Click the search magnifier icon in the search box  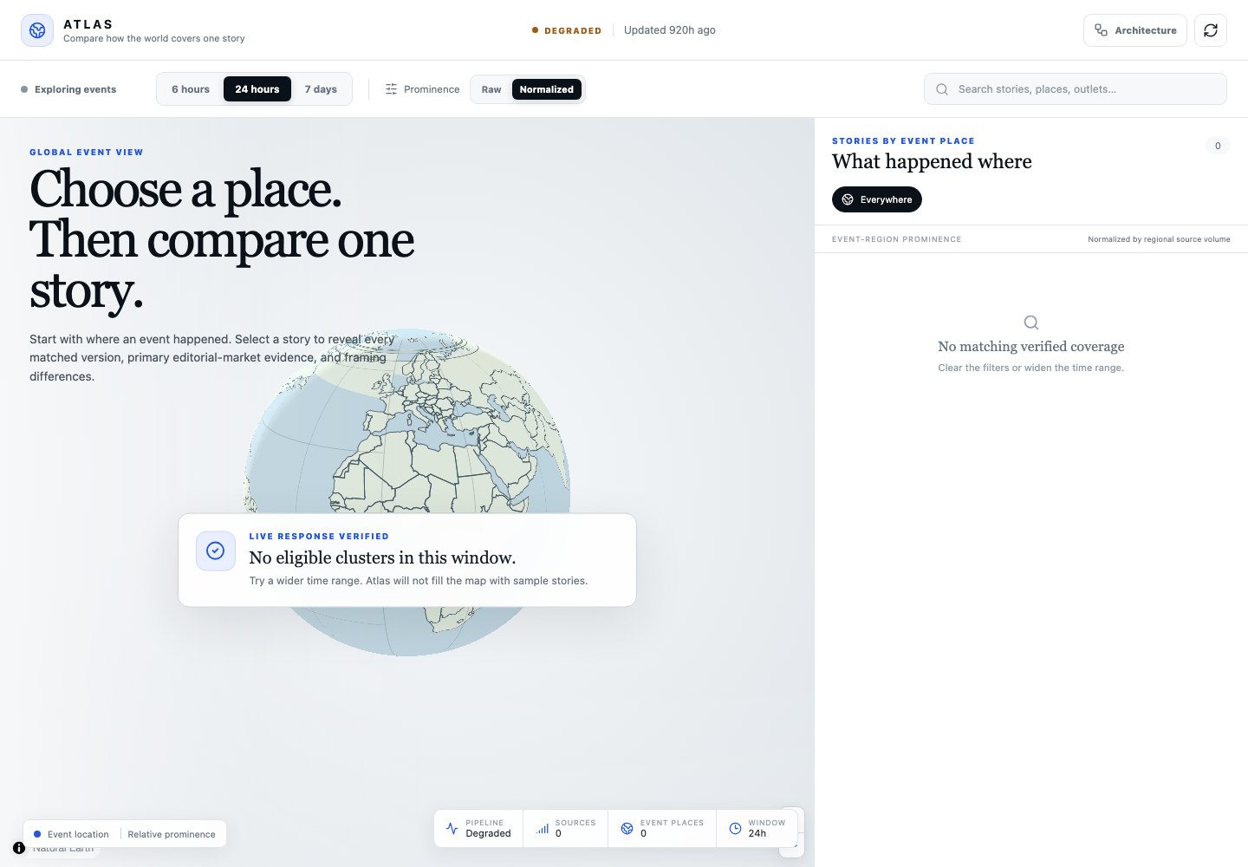coord(942,89)
